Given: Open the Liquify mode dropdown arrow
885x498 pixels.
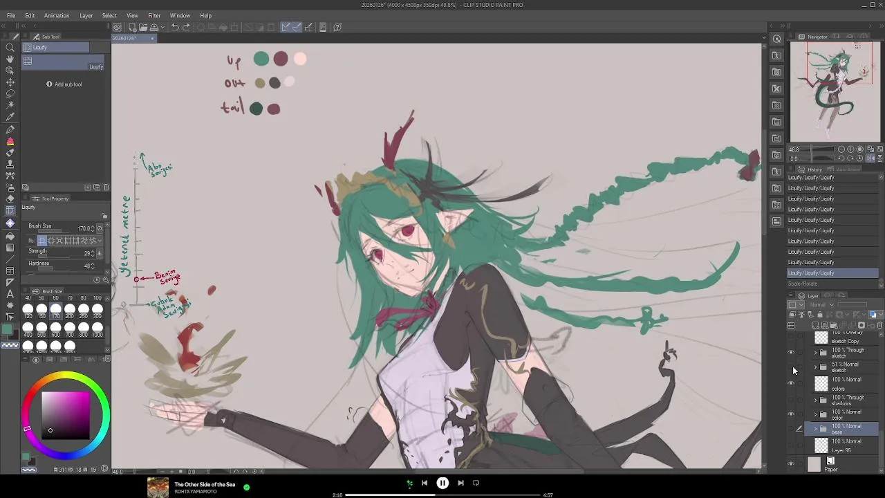Looking at the screenshot, I should tap(100, 240).
